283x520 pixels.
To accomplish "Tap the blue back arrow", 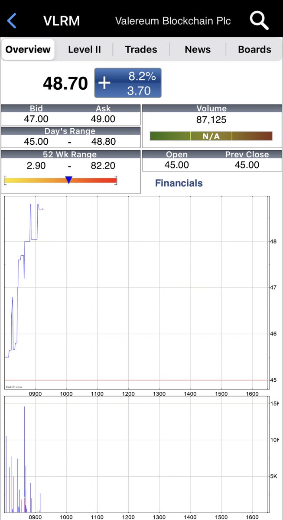I will click(x=12, y=20).
